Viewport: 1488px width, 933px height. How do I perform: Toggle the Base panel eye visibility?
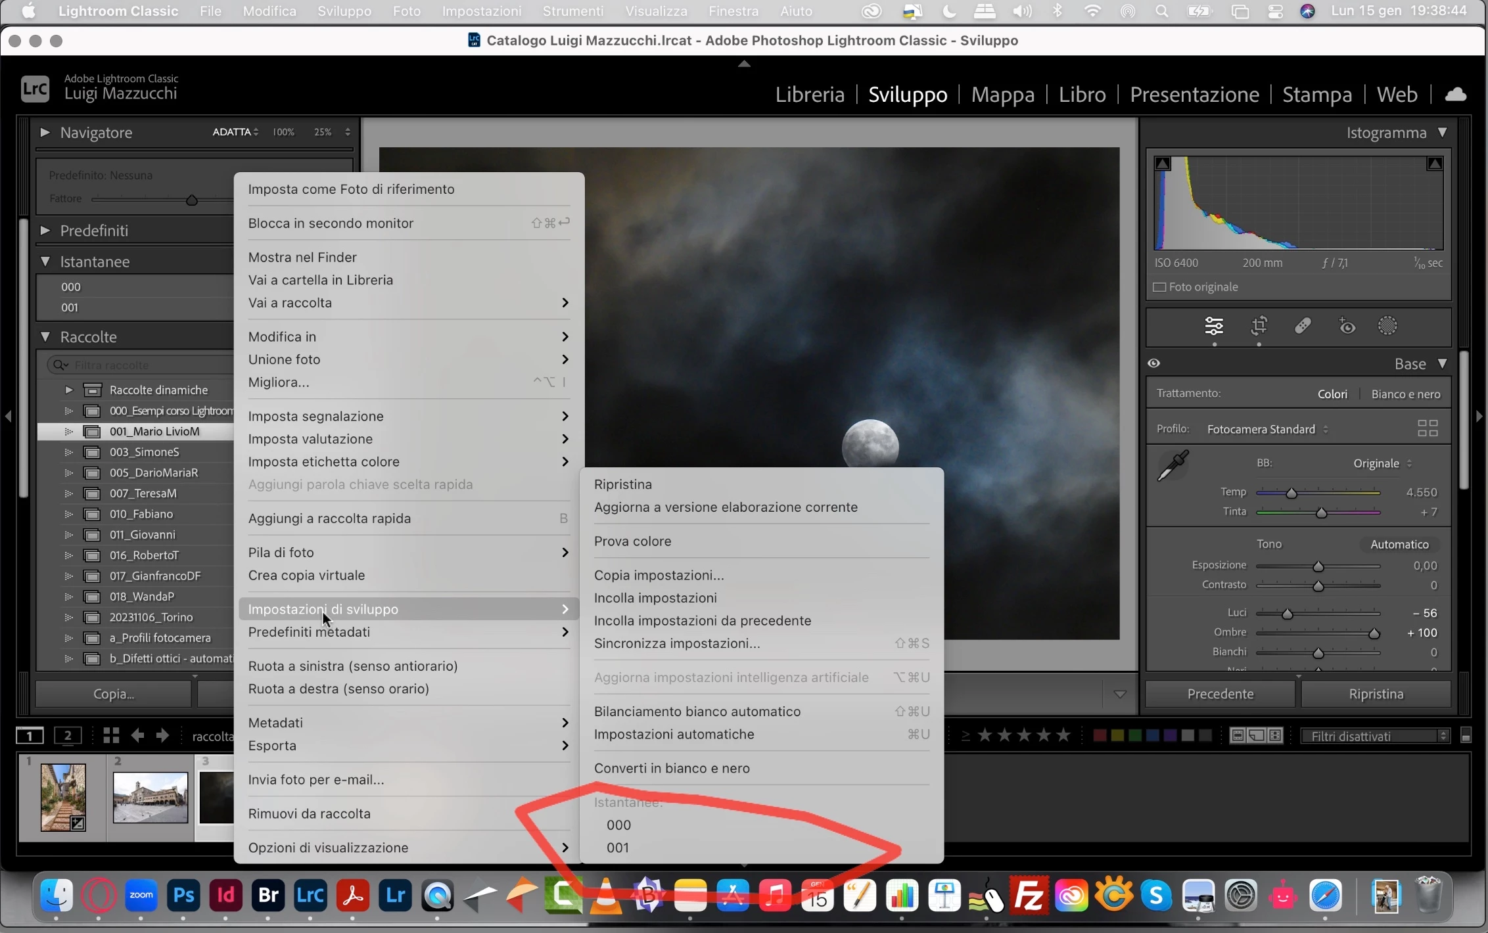tap(1153, 363)
